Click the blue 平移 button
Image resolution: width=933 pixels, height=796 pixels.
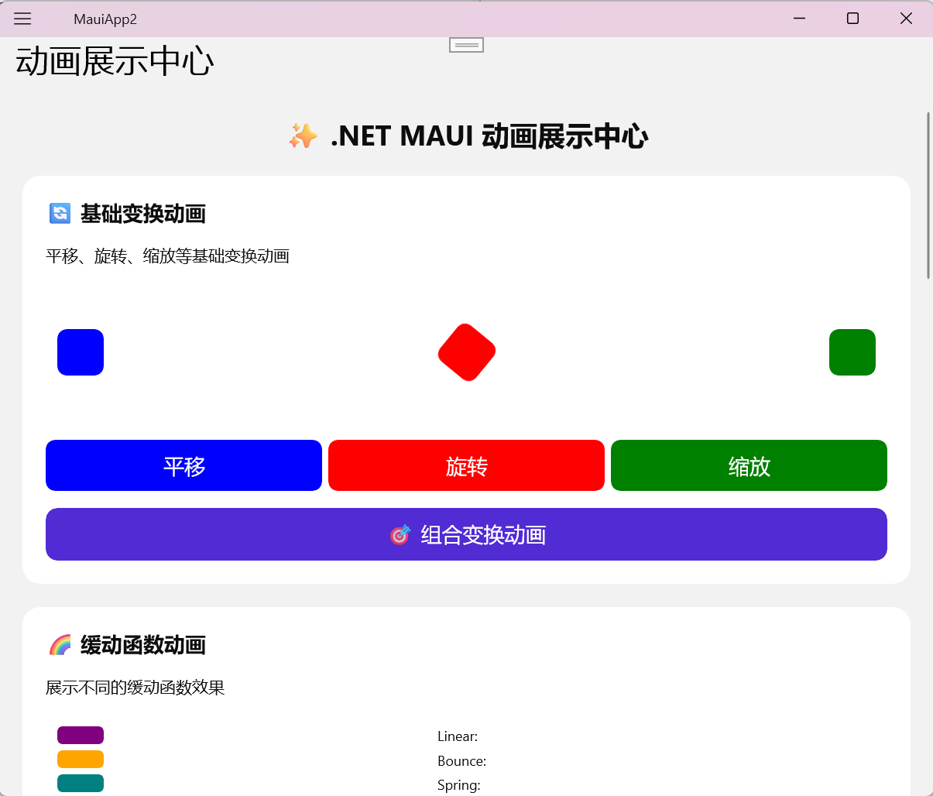pyautogui.click(x=184, y=465)
